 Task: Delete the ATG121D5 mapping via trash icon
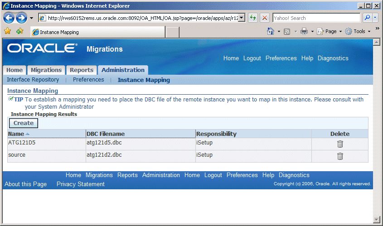pyautogui.click(x=340, y=144)
